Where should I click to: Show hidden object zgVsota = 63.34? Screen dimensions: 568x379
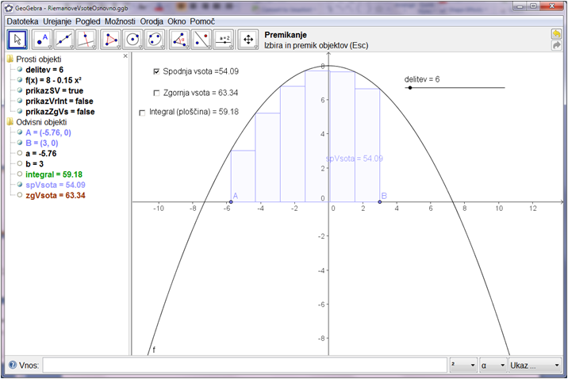(20, 196)
